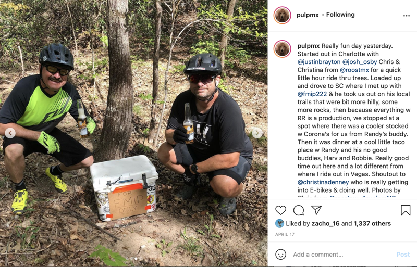The height and width of the screenshot is (267, 417).
Task: Like the post with the heart icon
Action: pos(280,210)
